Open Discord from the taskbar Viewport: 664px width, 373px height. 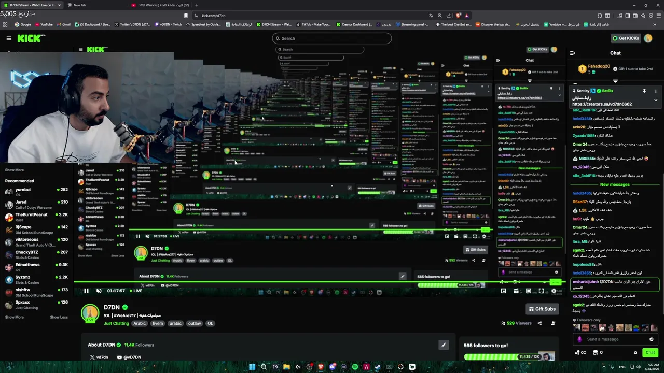coord(332,367)
